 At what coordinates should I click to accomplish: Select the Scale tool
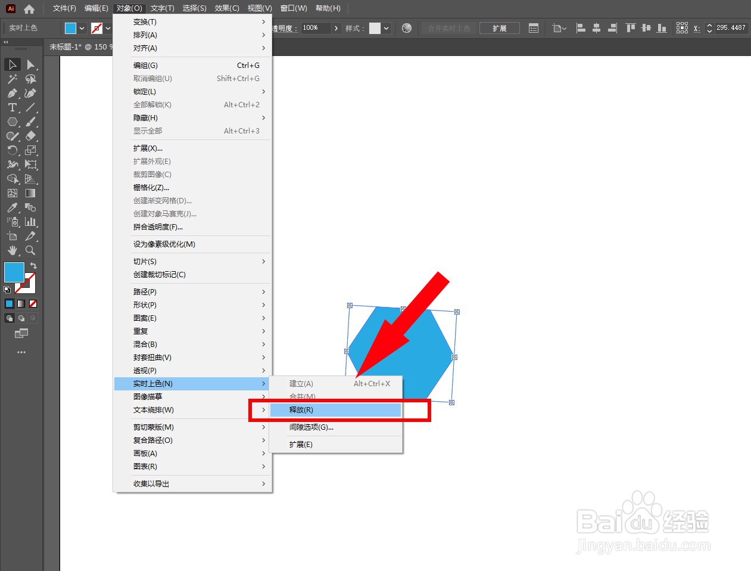[31, 150]
